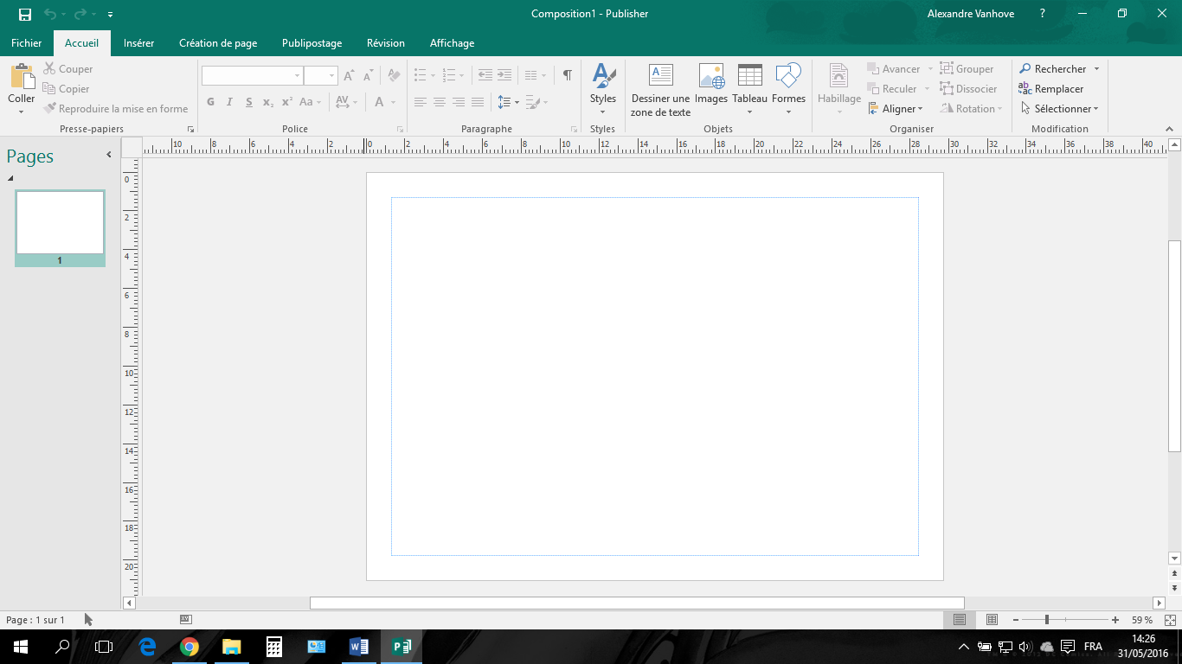Click the zoom out minus button
The image size is (1182, 664).
1016,620
